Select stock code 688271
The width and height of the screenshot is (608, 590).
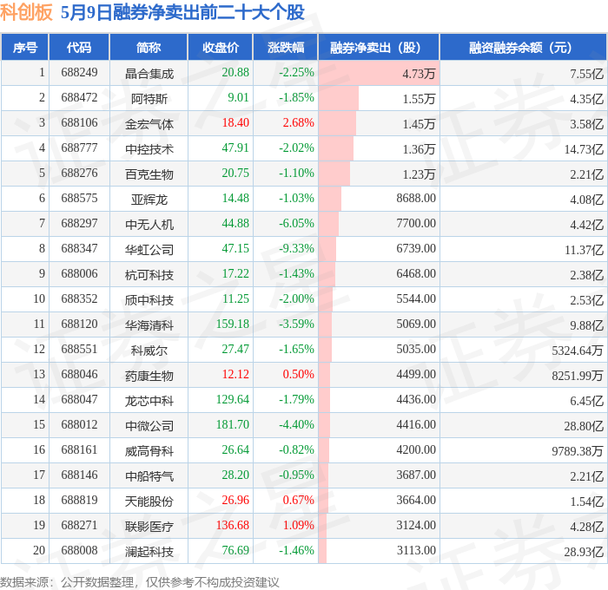(79, 526)
